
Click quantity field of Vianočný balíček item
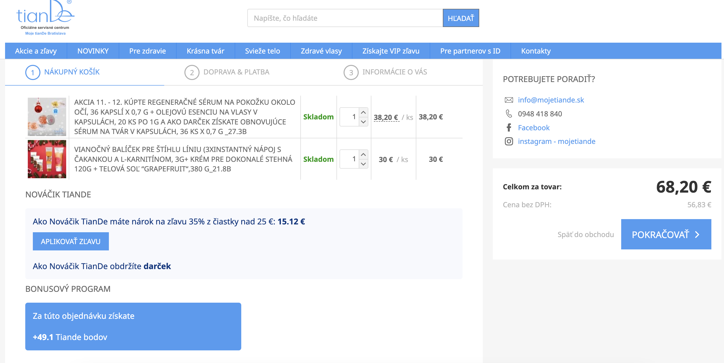349,159
